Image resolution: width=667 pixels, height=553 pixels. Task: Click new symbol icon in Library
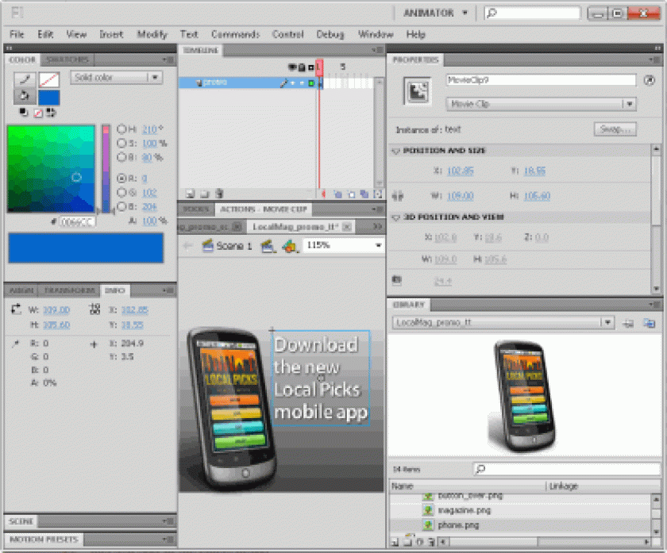coord(395,542)
